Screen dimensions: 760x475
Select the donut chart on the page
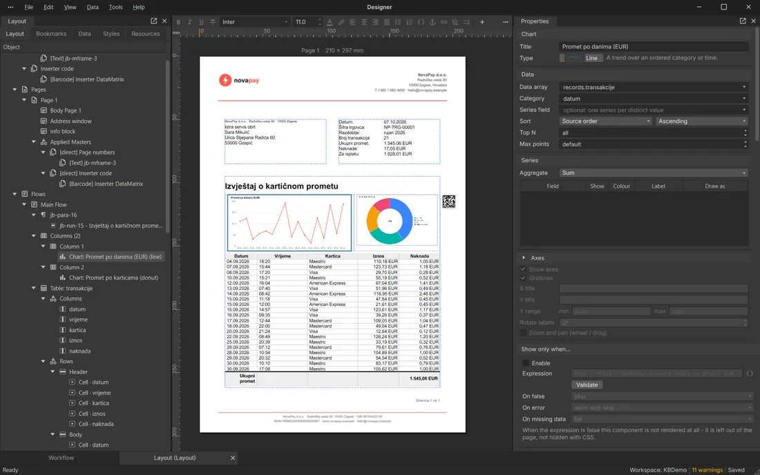[397, 221]
